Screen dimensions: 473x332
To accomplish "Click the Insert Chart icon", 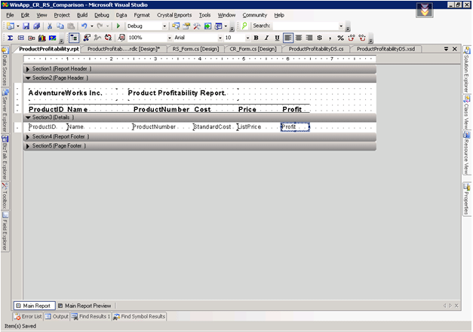I will click(42, 38).
